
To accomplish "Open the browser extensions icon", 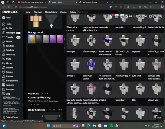I will (128, 7).
